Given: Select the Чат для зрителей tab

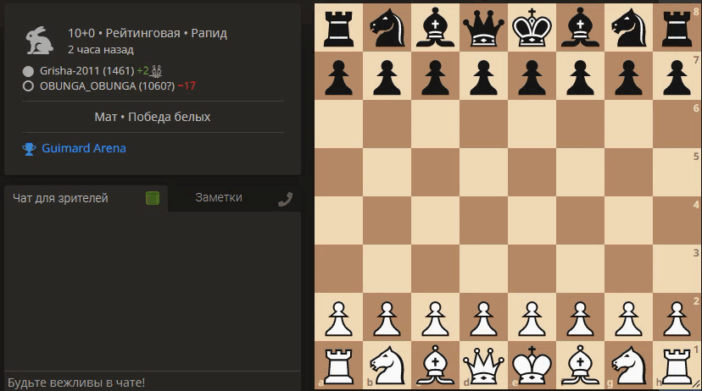Looking at the screenshot, I should 60,198.
